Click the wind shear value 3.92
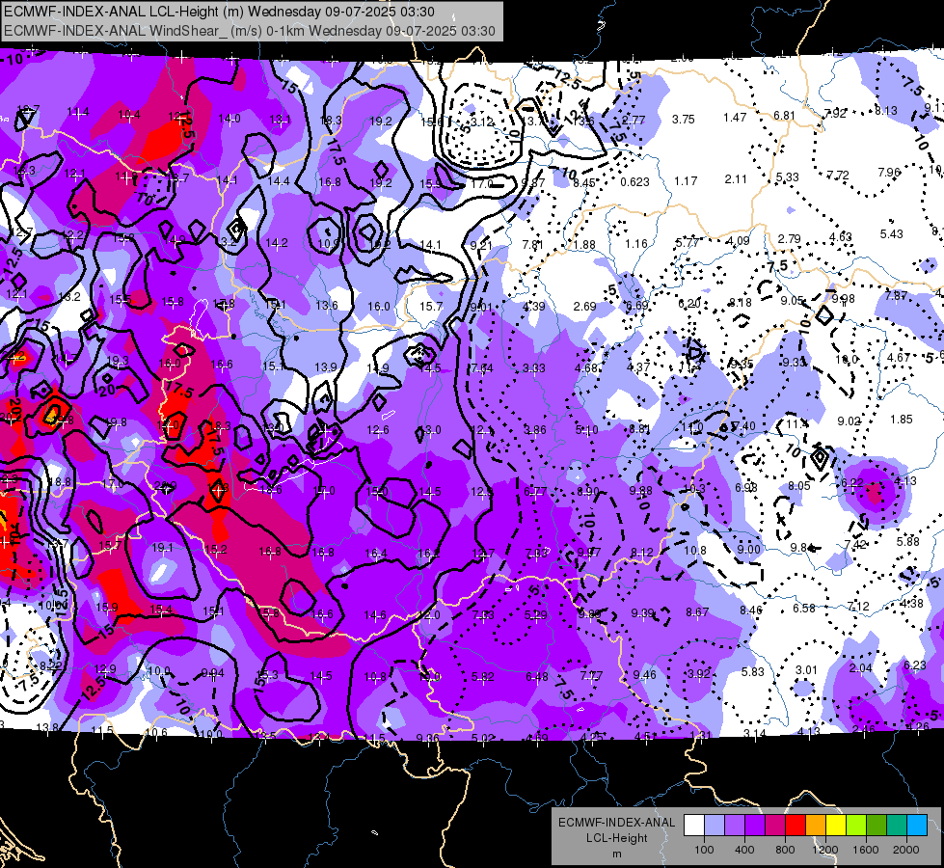Image resolution: width=944 pixels, height=868 pixels. [699, 673]
